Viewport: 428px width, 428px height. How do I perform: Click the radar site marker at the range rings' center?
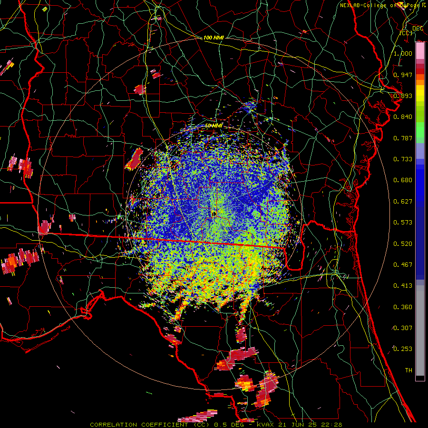pos(214,214)
